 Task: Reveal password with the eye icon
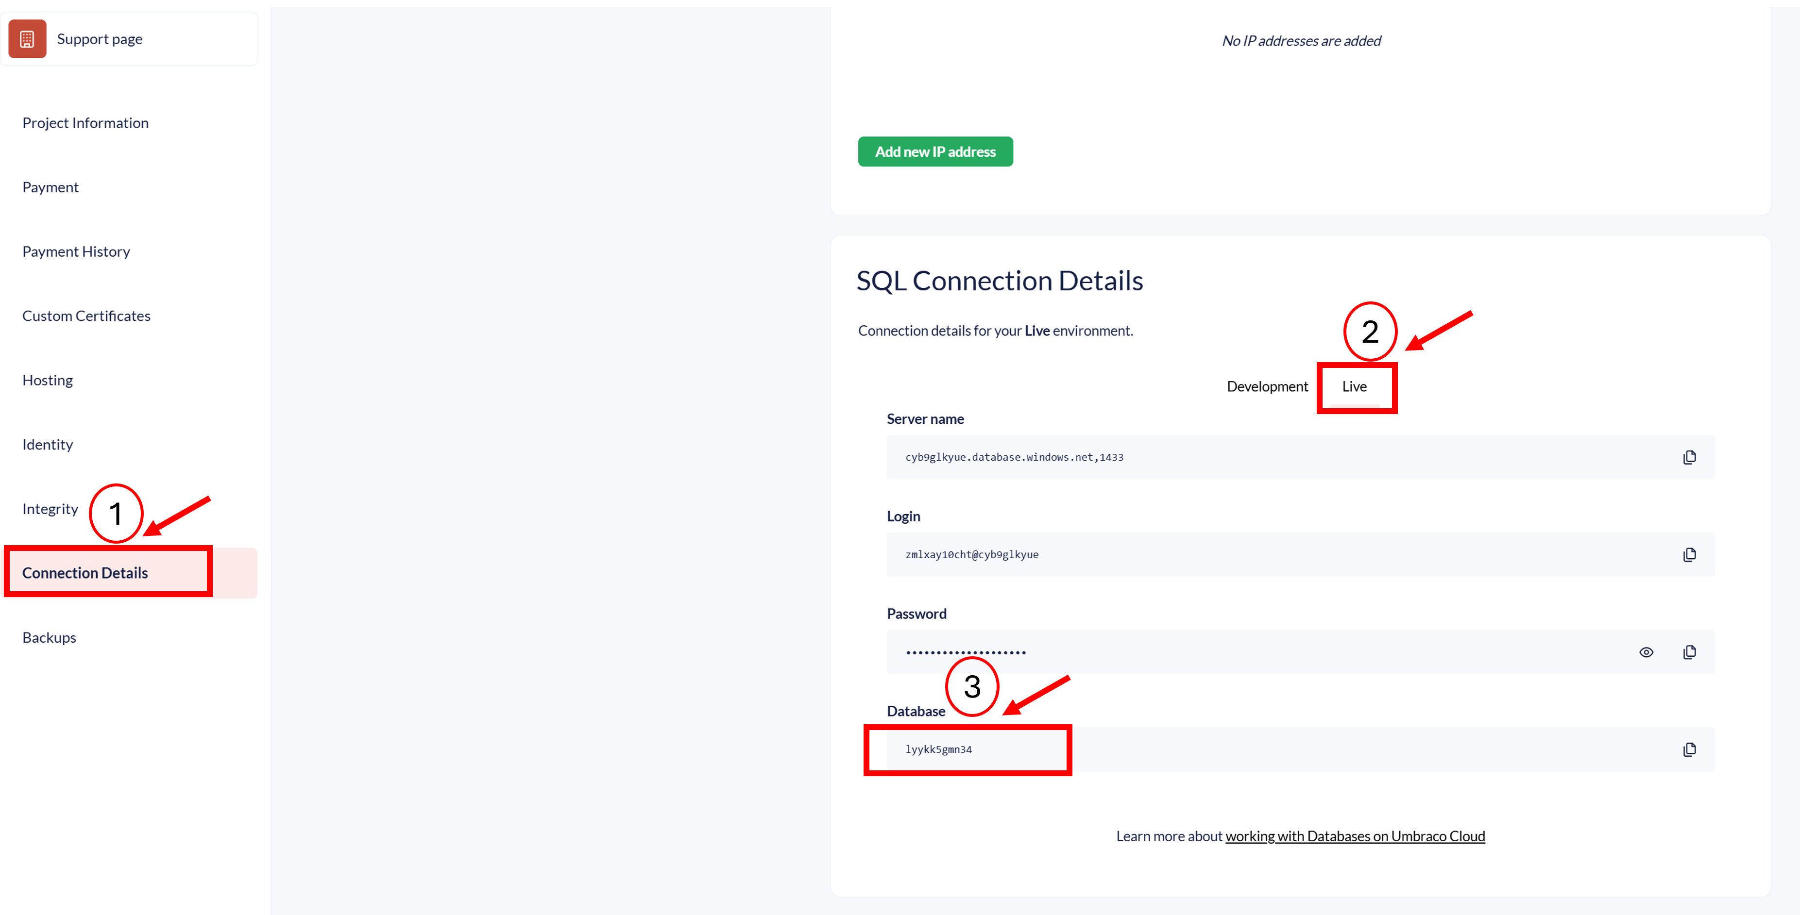click(1646, 652)
